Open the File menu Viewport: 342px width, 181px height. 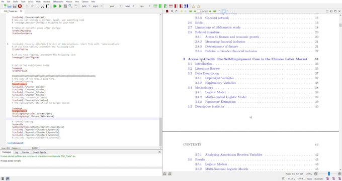3,2
